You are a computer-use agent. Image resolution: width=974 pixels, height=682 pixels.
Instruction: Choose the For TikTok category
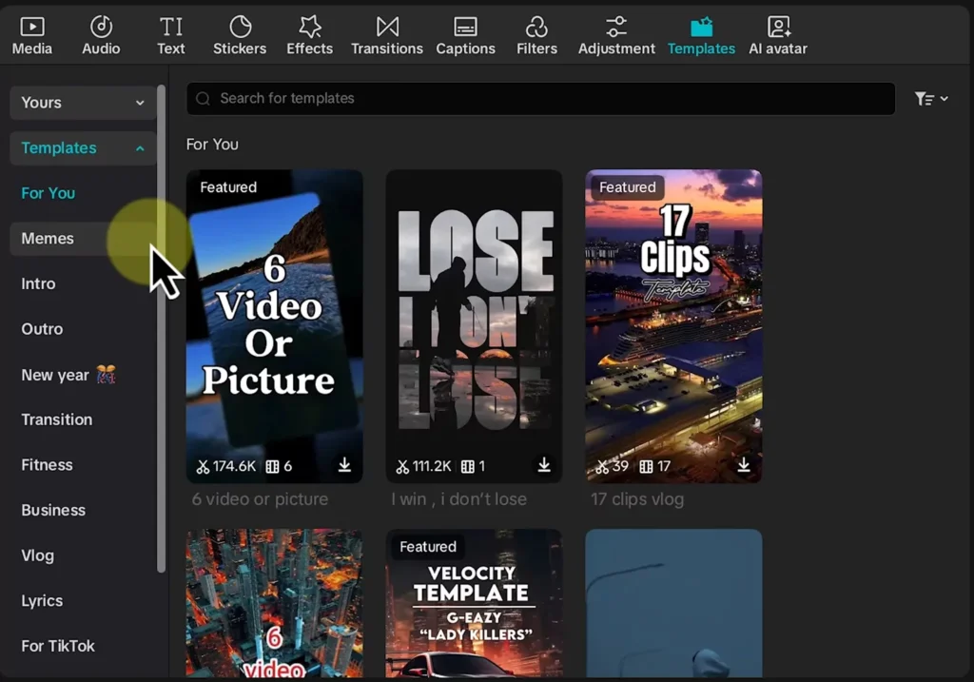coord(58,646)
